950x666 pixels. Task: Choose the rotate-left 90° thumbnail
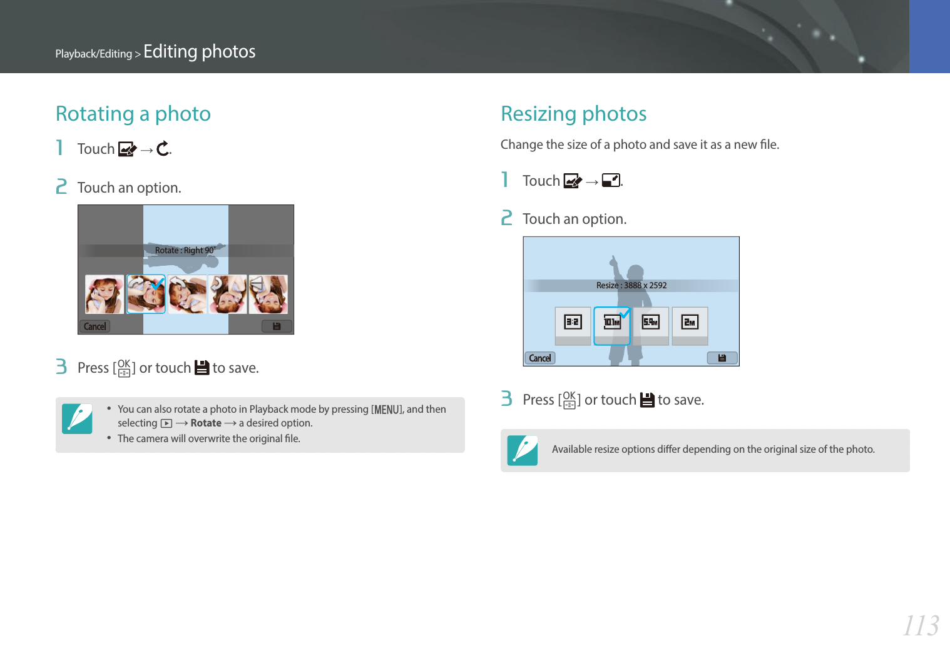pyautogui.click(x=187, y=294)
